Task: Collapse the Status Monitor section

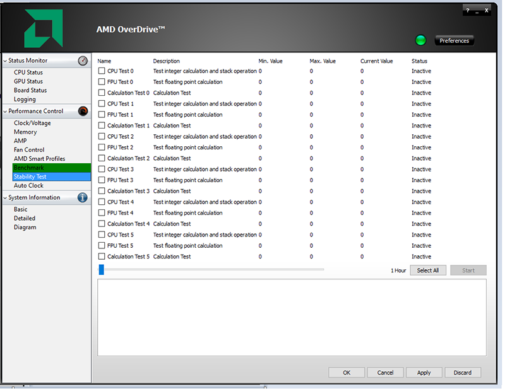Action: pos(5,61)
